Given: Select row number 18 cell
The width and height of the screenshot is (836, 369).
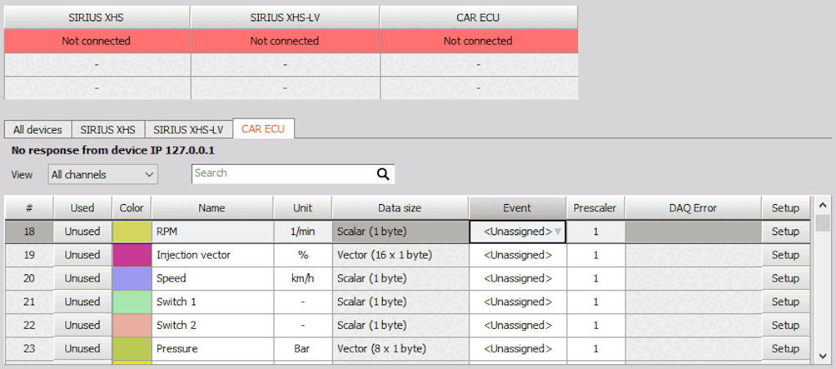Looking at the screenshot, I should [29, 231].
